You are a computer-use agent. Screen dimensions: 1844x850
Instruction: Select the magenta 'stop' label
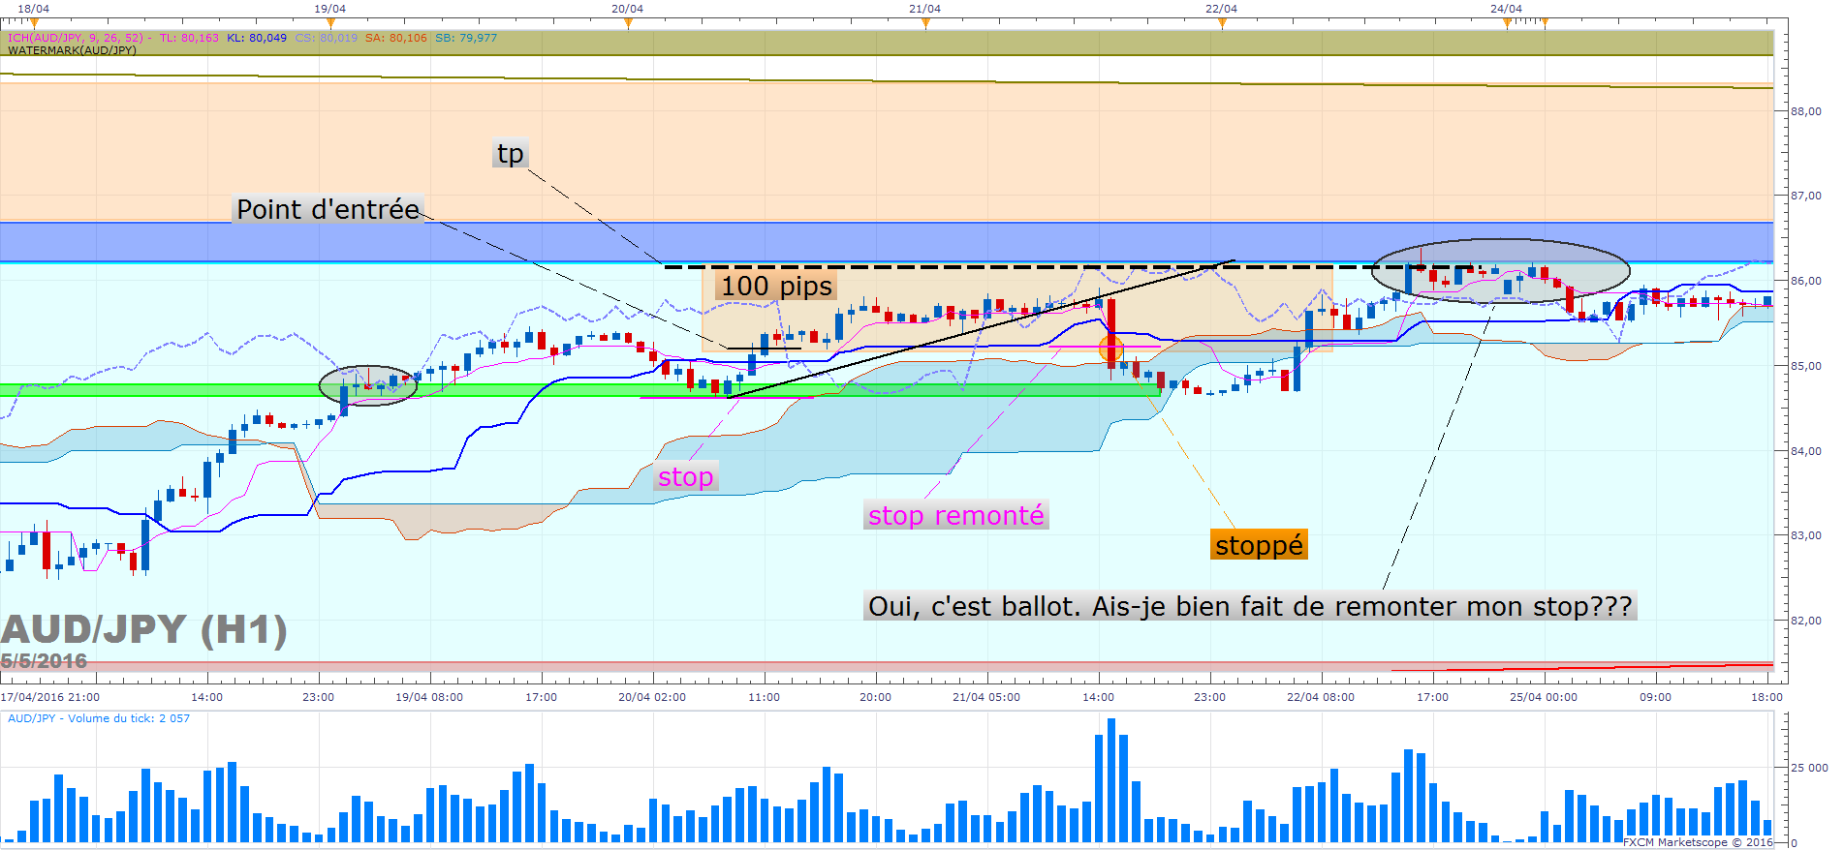[685, 476]
